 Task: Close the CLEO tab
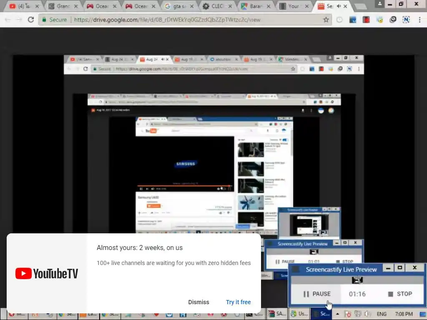(x=230, y=6)
